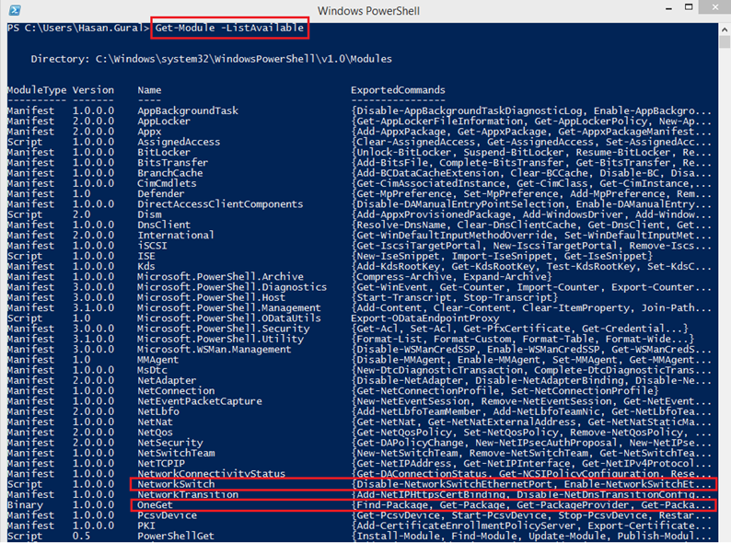This screenshot has width=731, height=543.
Task: Select the NetLbfo module name
Action: [158, 411]
